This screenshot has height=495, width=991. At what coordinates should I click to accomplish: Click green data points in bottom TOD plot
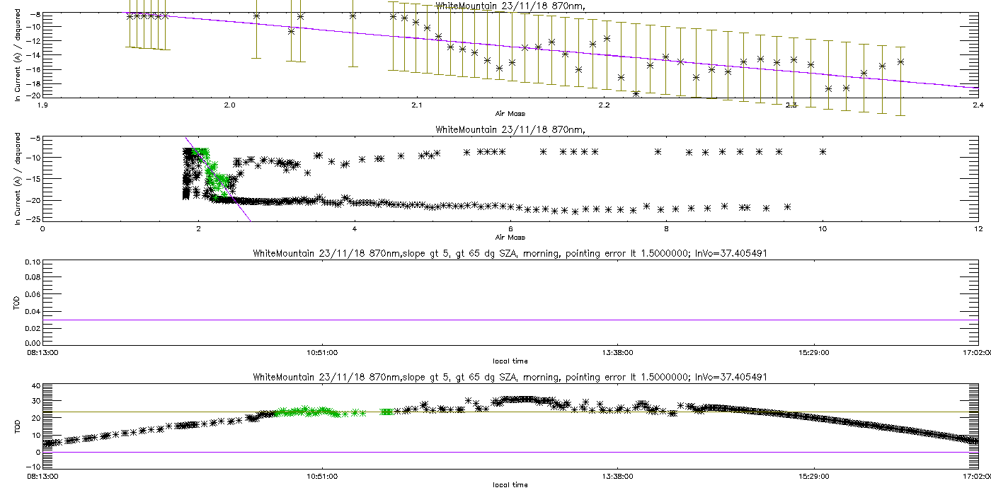click(304, 411)
